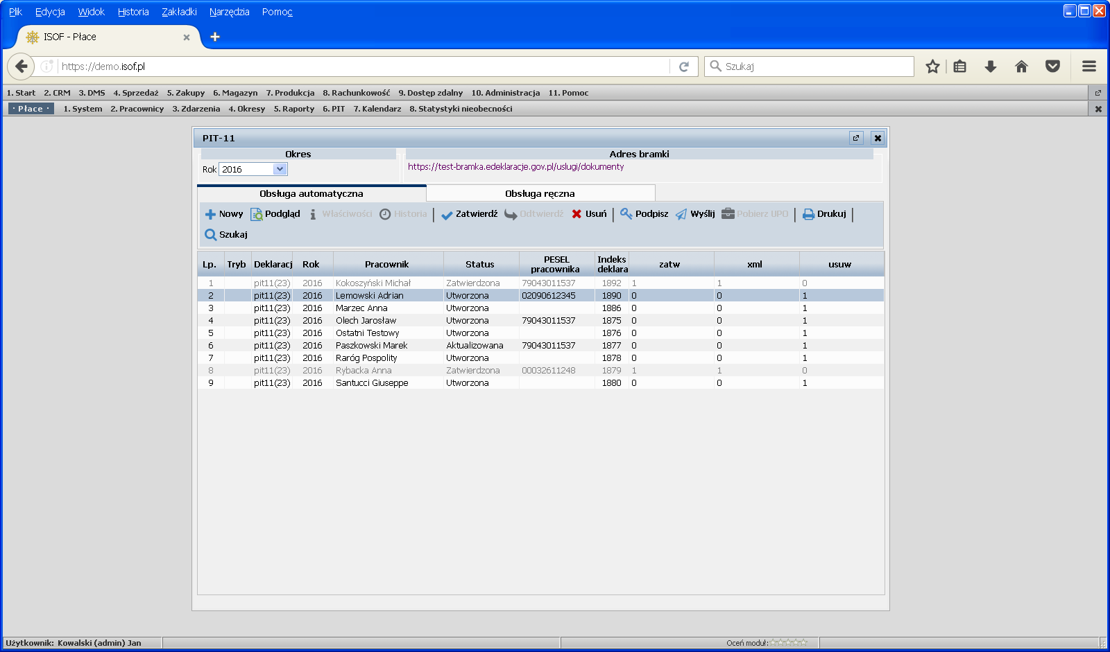The image size is (1110, 652).
Task: Select row Paszkowski Marek
Action: (x=541, y=346)
